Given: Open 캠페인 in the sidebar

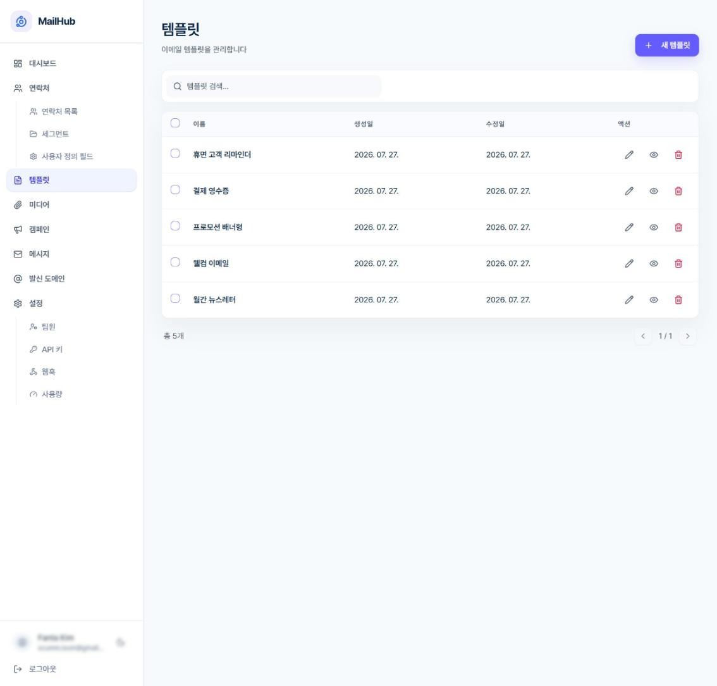Looking at the screenshot, I should click(71, 229).
